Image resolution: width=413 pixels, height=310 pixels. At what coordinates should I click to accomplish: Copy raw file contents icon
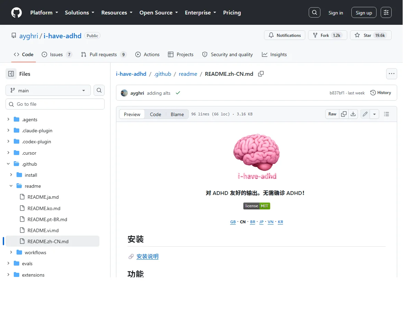point(343,114)
